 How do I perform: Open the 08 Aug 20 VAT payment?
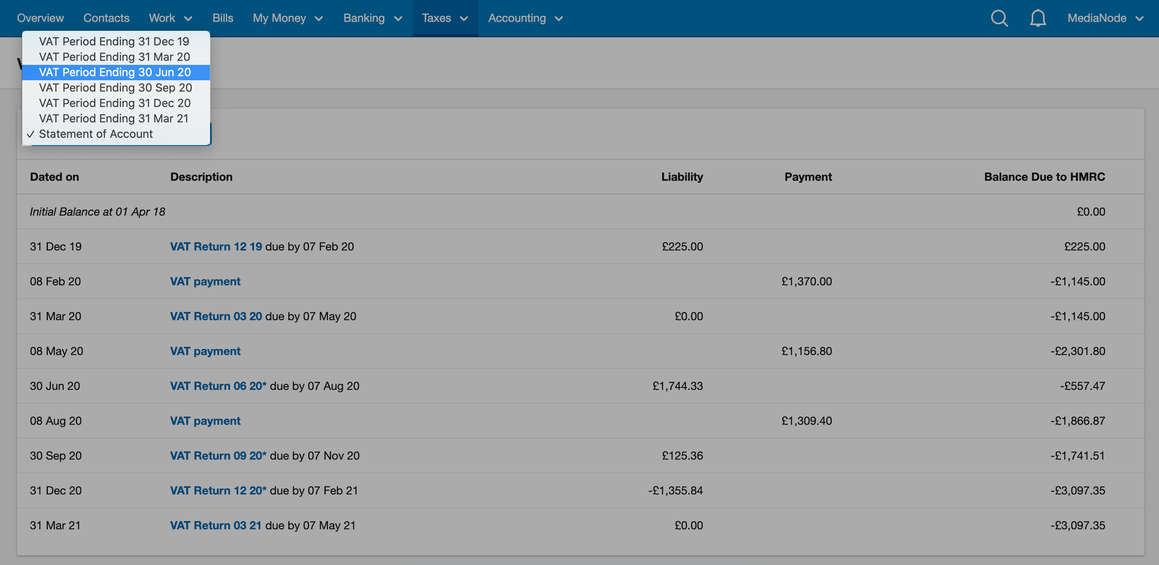205,421
